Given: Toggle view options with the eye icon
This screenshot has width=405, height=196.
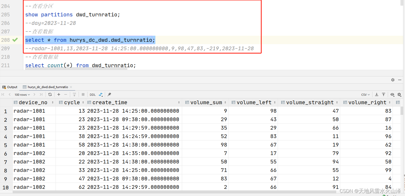Looking at the screenshot, I should tap(392, 94).
